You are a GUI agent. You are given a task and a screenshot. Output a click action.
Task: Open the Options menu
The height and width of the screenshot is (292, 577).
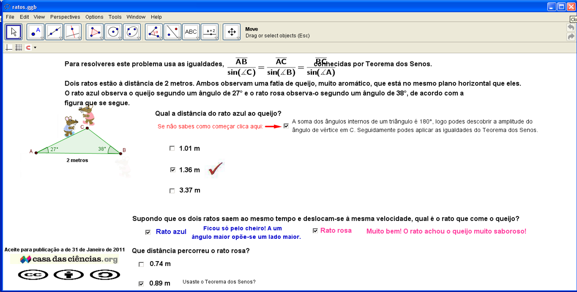[x=94, y=17]
